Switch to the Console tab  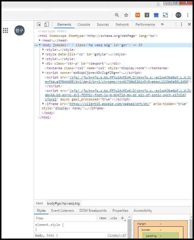click(x=84, y=25)
